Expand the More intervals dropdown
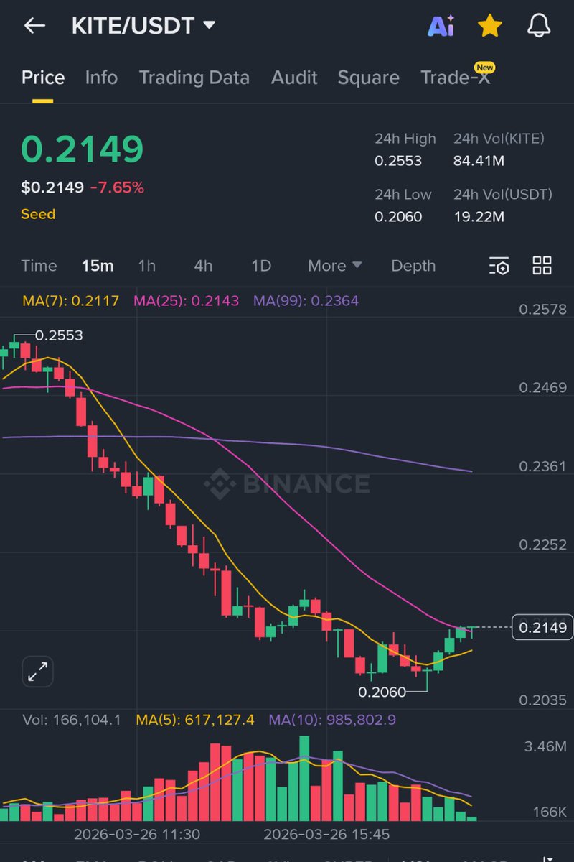The height and width of the screenshot is (862, 574). (x=334, y=266)
